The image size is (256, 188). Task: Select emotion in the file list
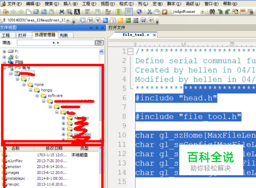(14, 167)
